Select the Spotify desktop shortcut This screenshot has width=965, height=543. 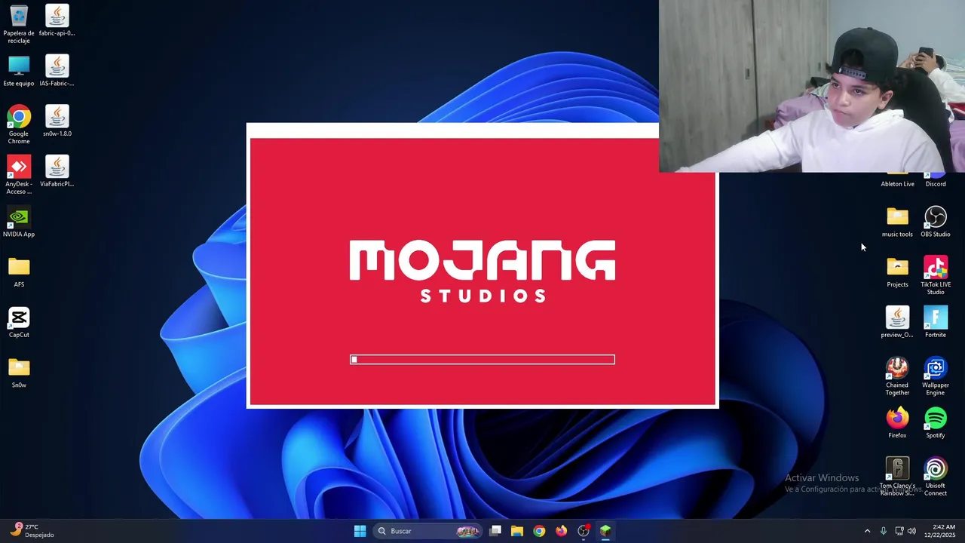(936, 423)
